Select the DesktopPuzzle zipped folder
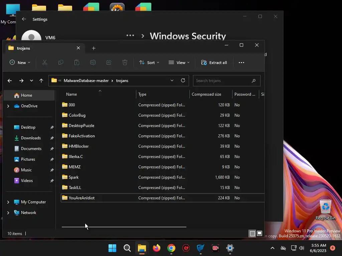The height and width of the screenshot is (256, 342). [163, 126]
